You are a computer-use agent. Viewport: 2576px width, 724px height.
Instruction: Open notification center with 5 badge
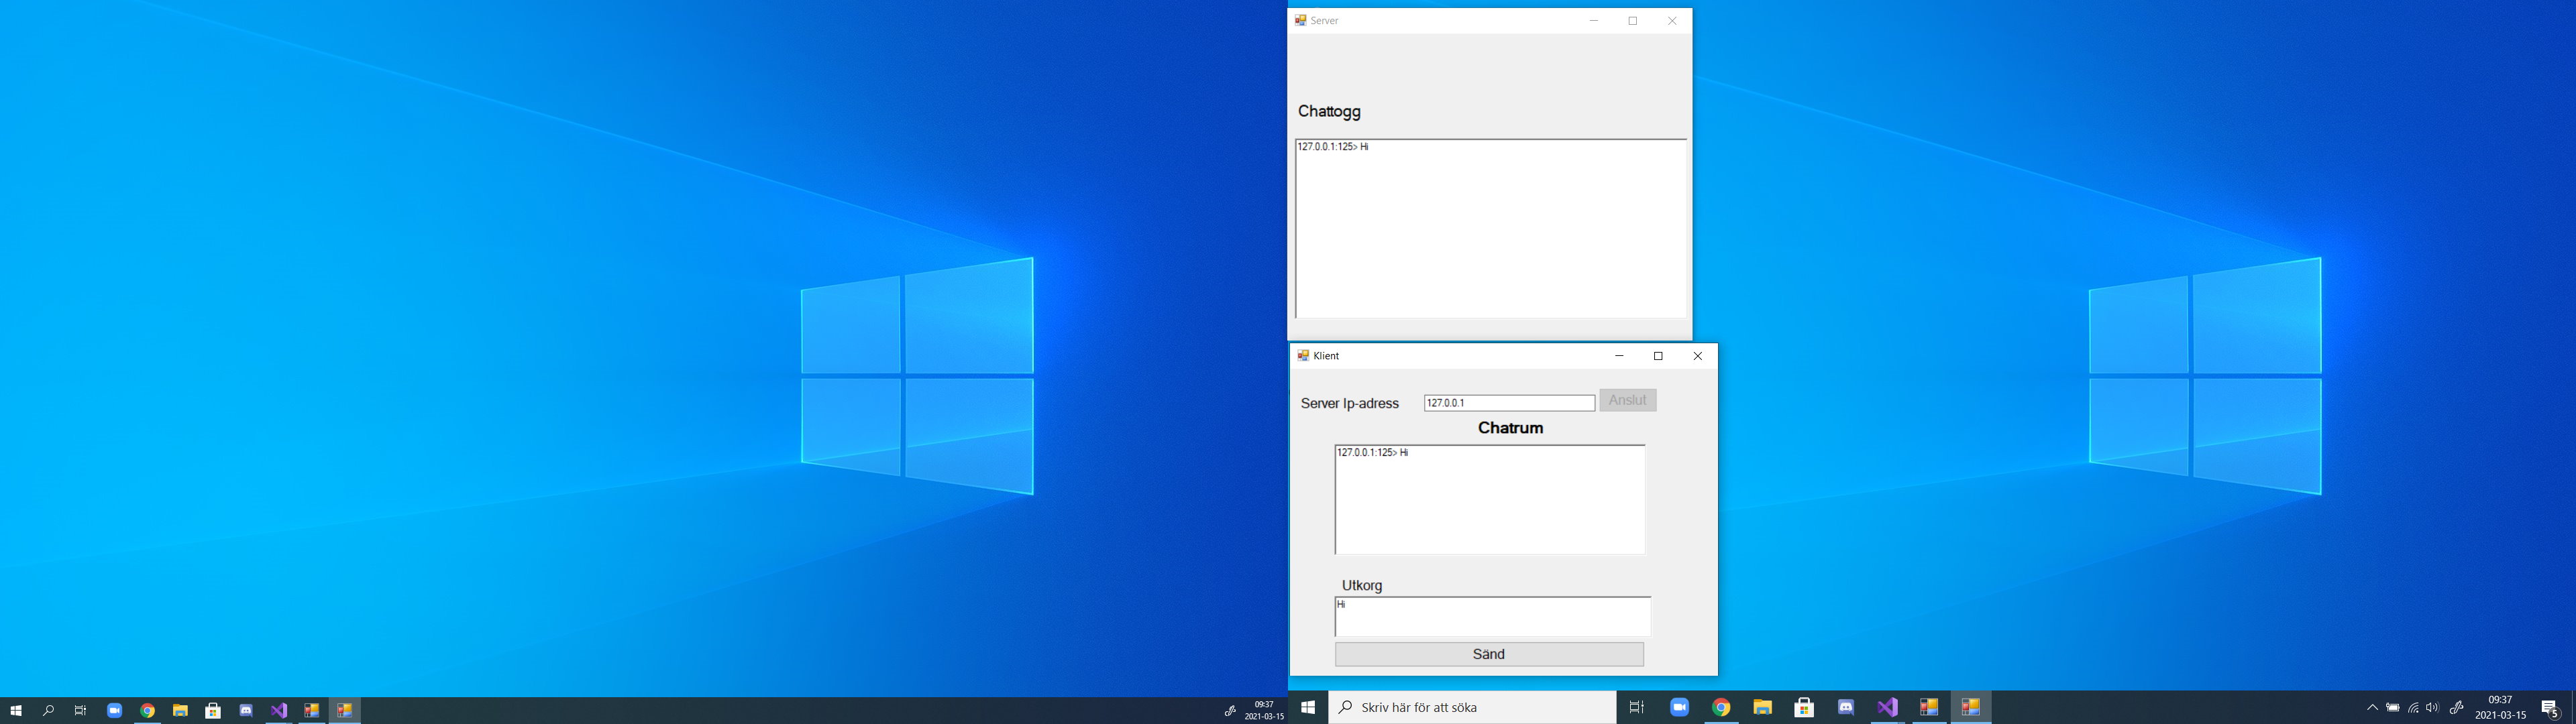point(2550,708)
